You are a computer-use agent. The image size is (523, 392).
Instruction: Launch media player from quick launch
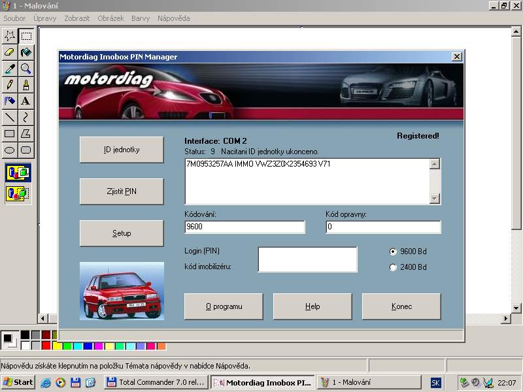click(60, 382)
